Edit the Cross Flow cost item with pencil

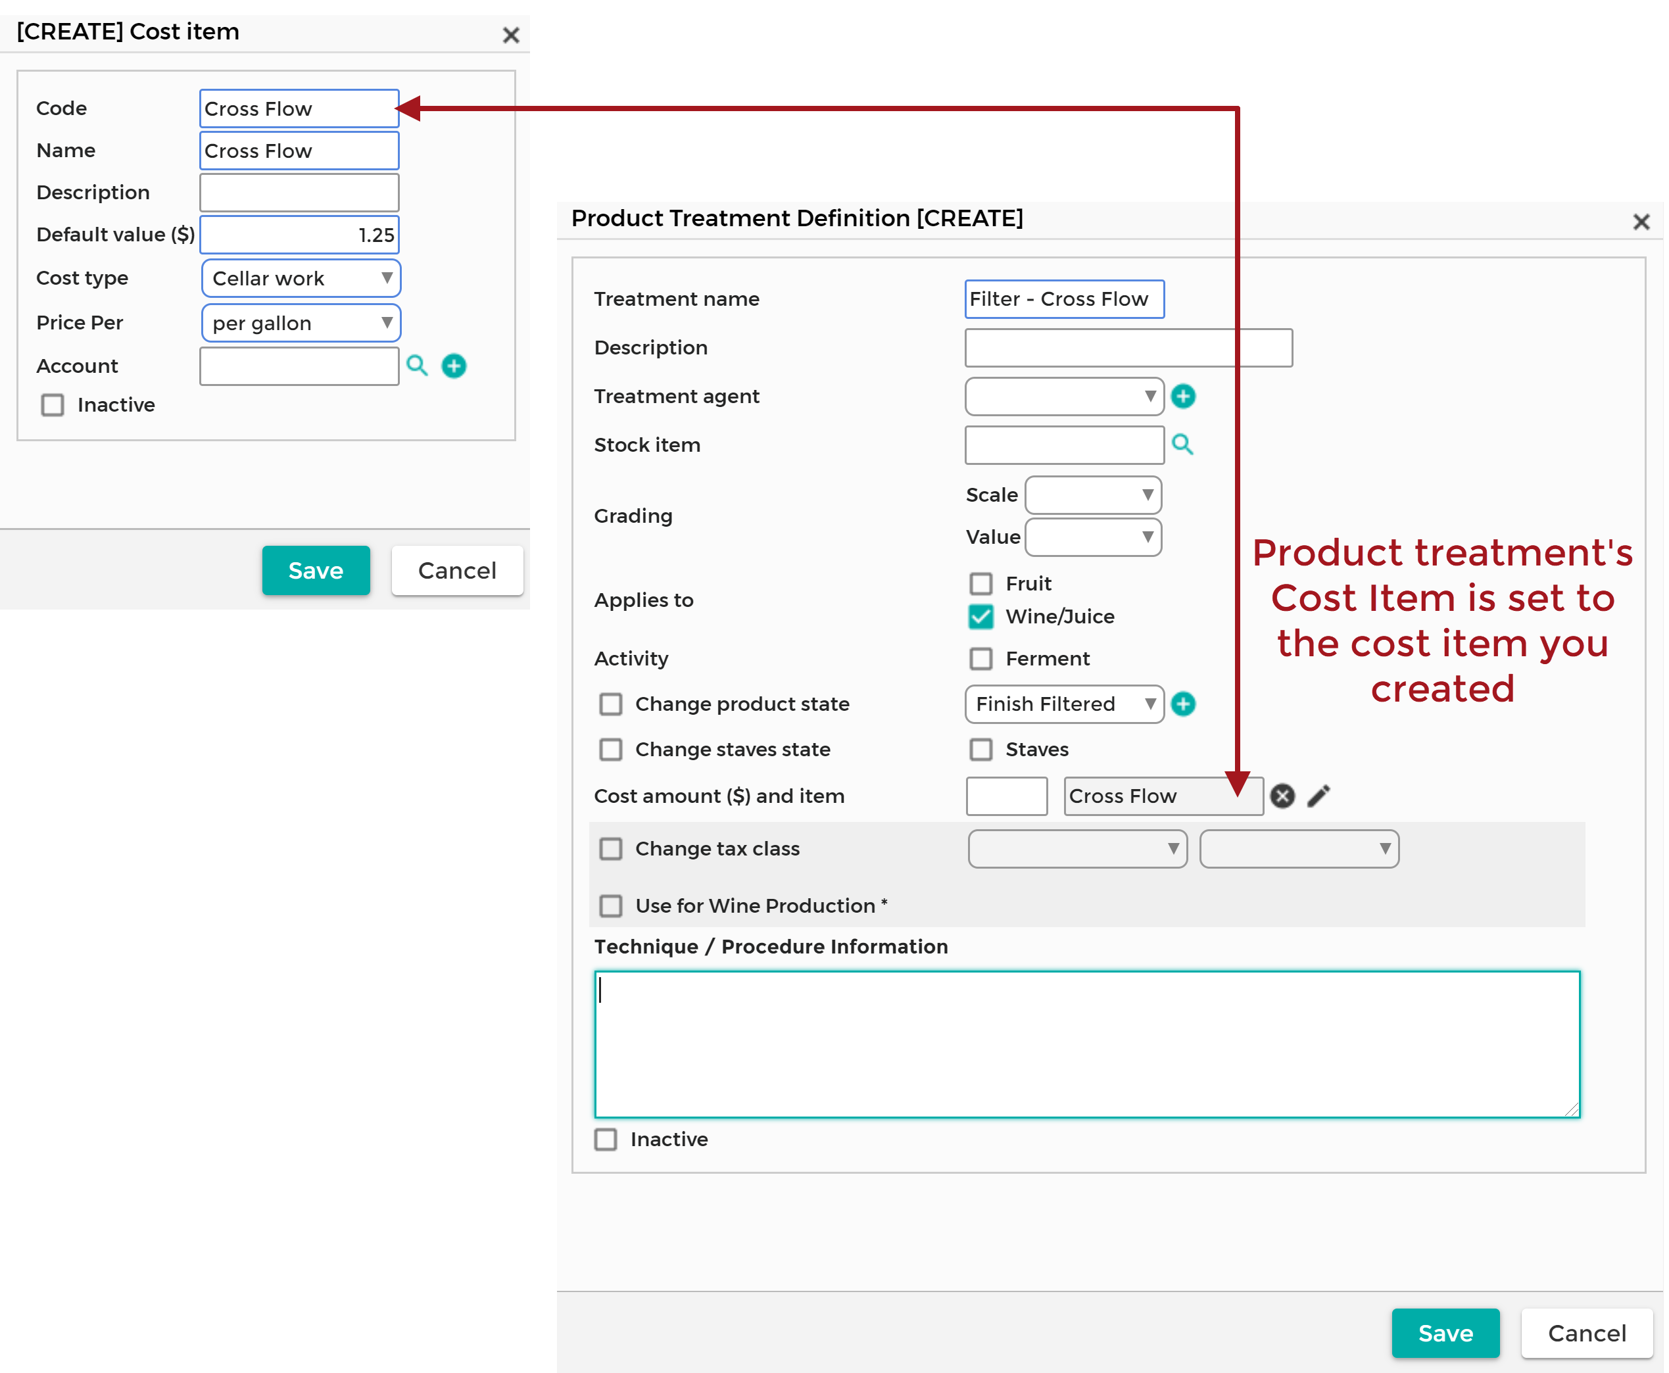pyautogui.click(x=1318, y=796)
